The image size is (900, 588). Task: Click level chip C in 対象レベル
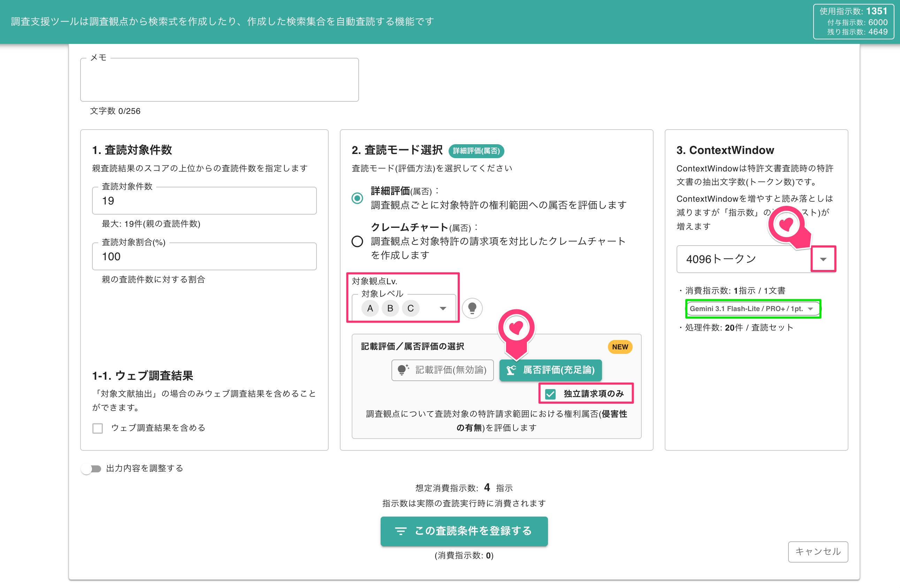[x=410, y=308]
